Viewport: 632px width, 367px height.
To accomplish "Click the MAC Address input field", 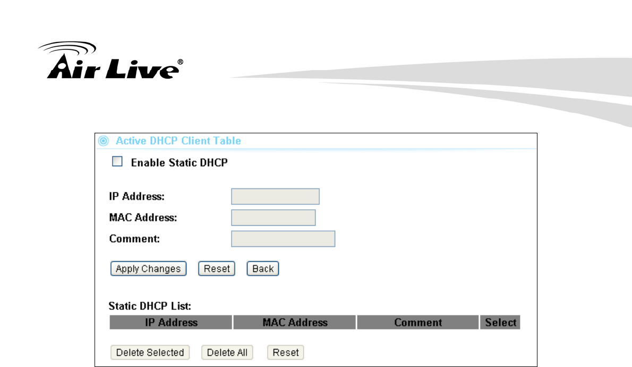I will [x=274, y=218].
